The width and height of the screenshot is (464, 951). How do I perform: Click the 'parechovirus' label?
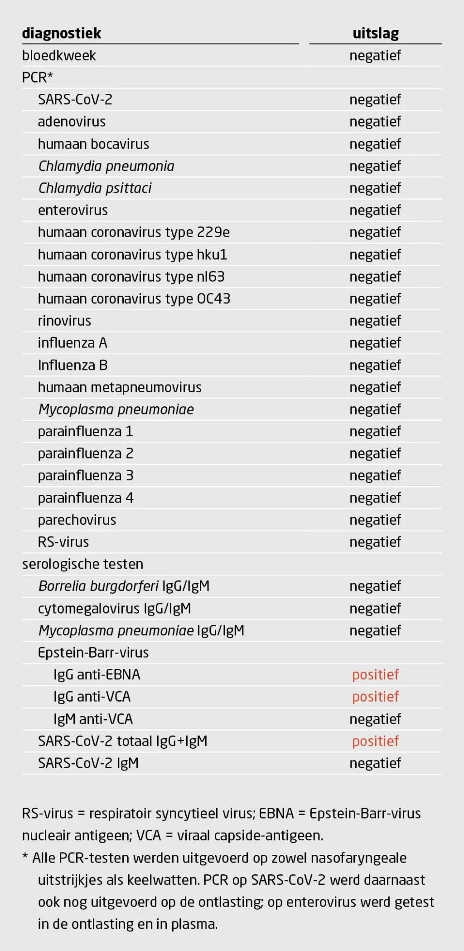point(77,520)
